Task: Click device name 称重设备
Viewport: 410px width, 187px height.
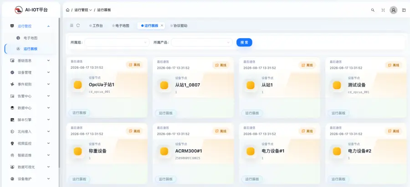Action: (98, 151)
